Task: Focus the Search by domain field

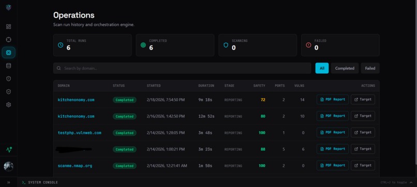Action: point(182,68)
